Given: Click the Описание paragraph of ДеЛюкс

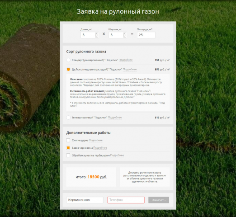Looking at the screenshot, I should click(x=116, y=82).
